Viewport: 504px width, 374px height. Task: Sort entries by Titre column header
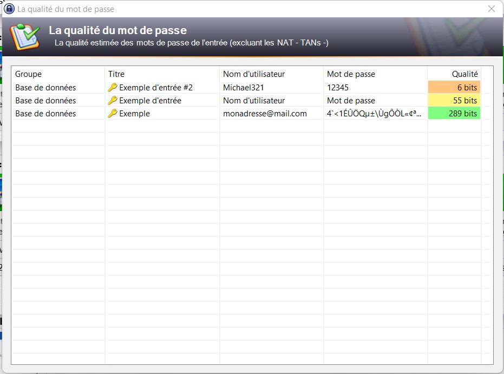point(116,74)
